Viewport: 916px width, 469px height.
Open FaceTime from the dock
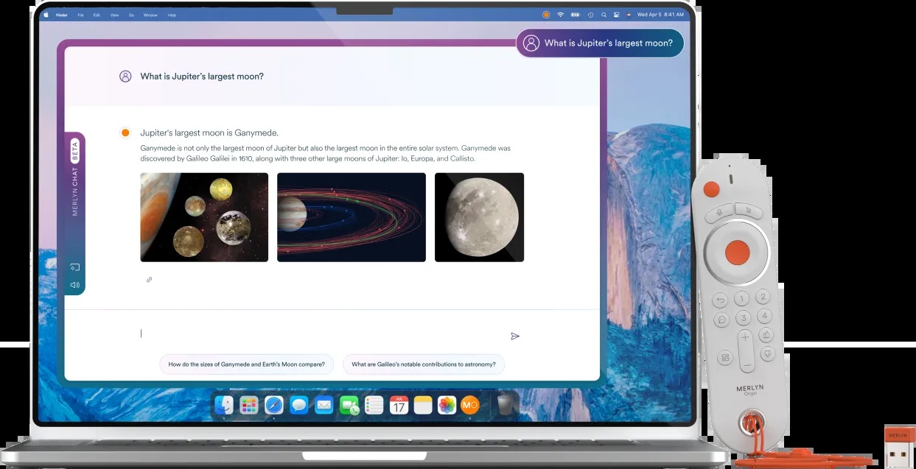tap(349, 405)
